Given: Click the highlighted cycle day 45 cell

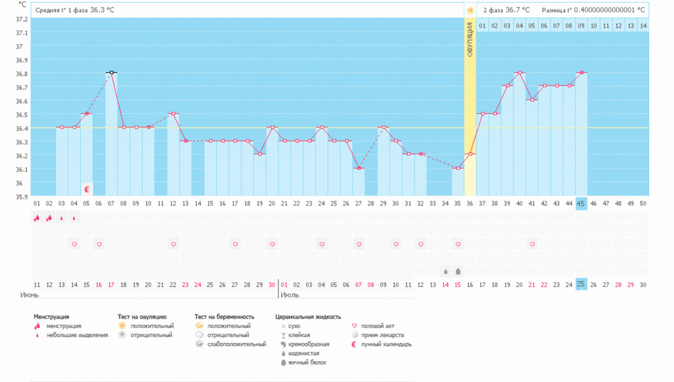Looking at the screenshot, I should pos(581,203).
